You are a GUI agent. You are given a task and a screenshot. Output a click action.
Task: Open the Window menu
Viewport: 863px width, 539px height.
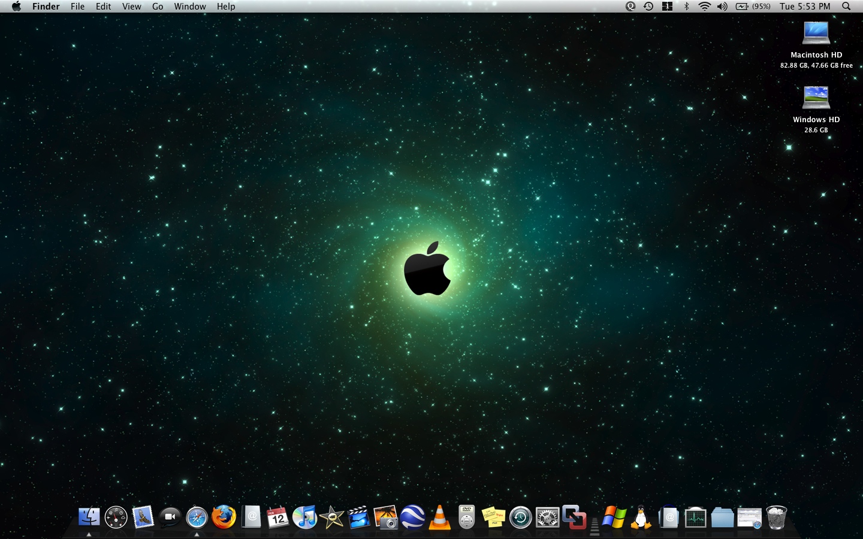[190, 6]
